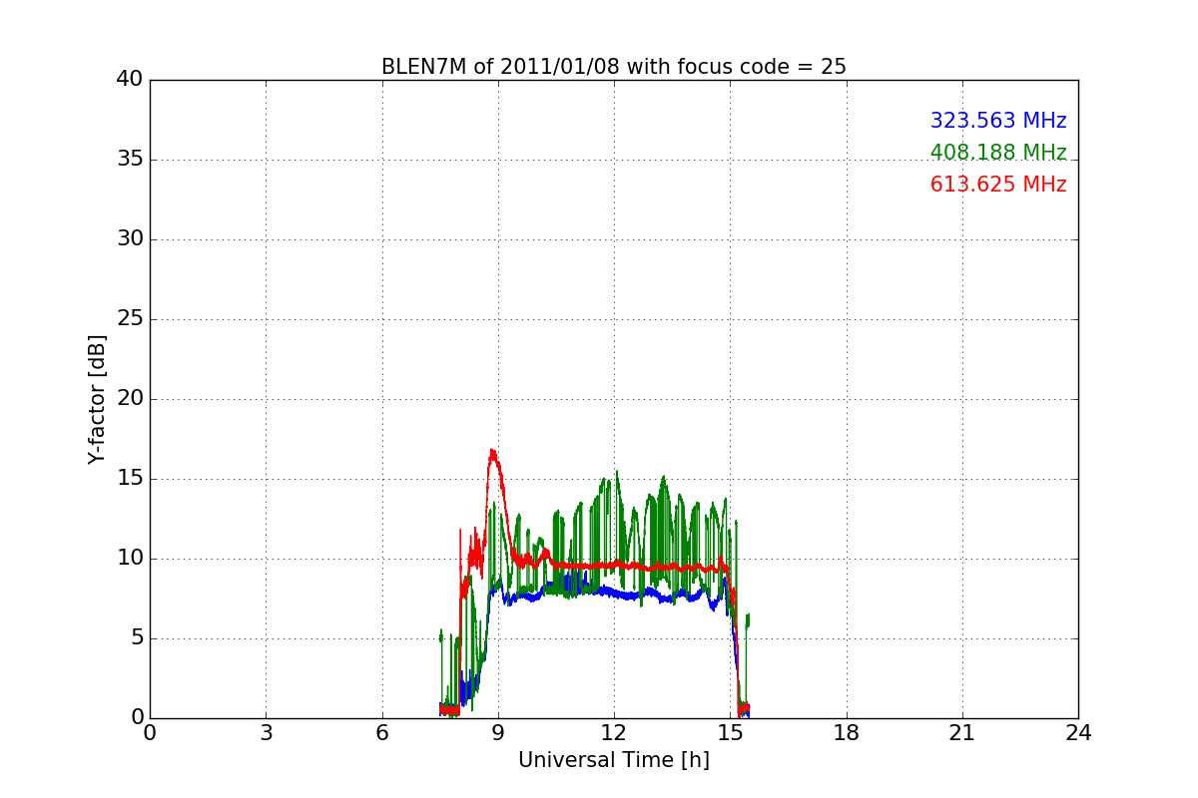Click the x-axis tick label 18
Image resolution: width=1198 pixels, height=798 pixels.
[846, 733]
